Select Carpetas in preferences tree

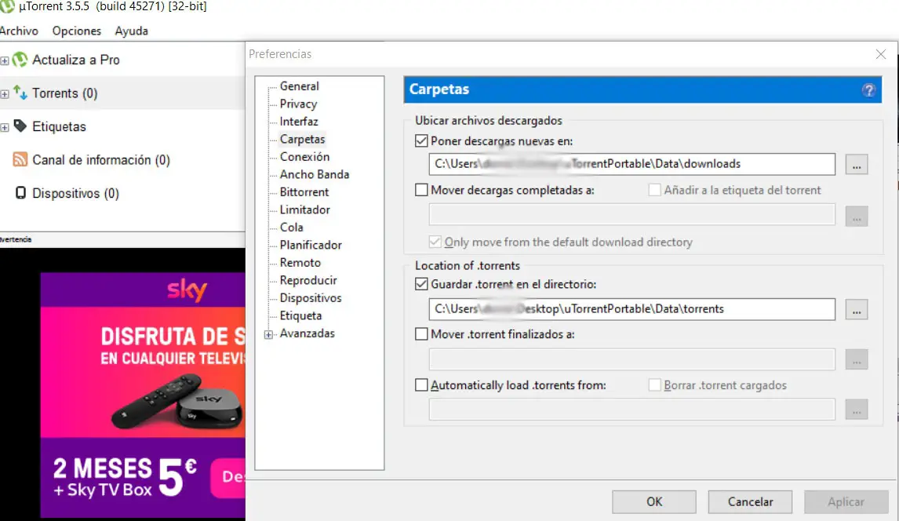302,140
